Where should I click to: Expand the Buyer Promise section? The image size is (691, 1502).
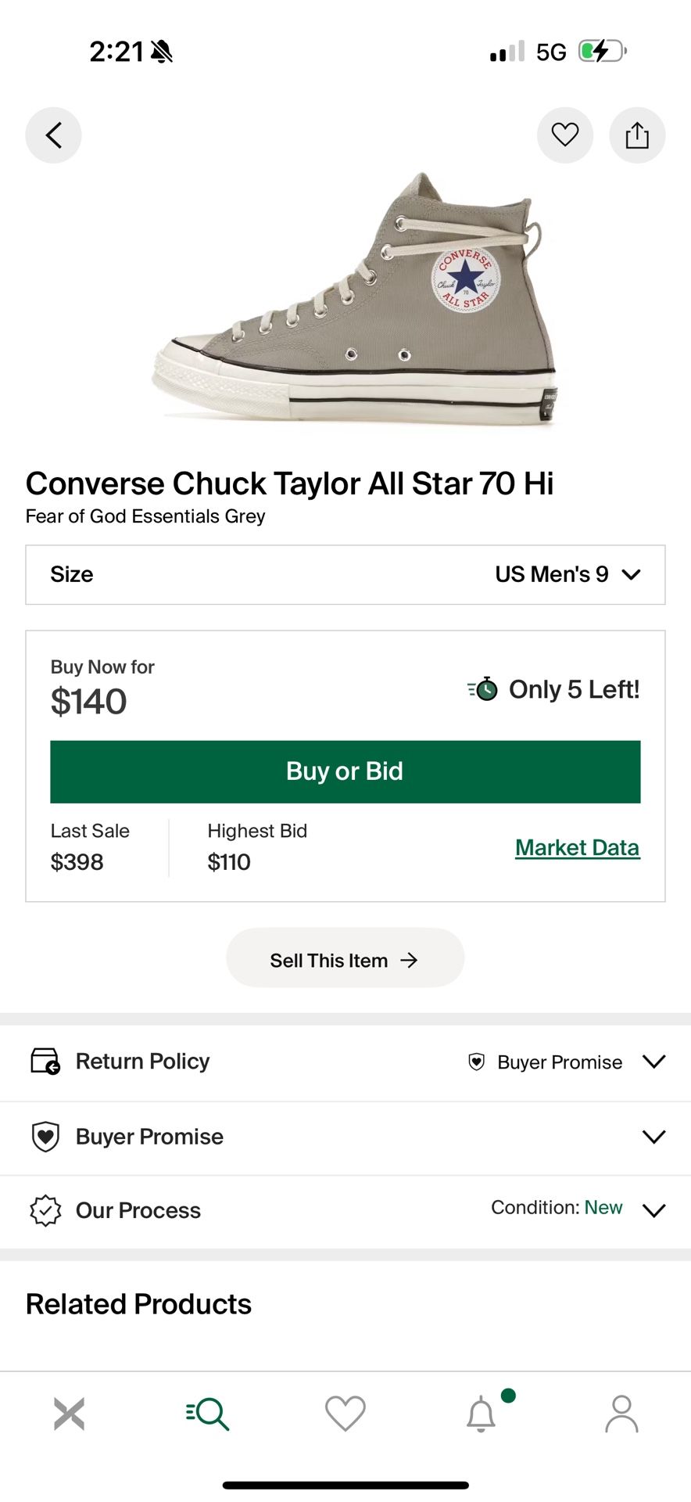[x=653, y=1136]
